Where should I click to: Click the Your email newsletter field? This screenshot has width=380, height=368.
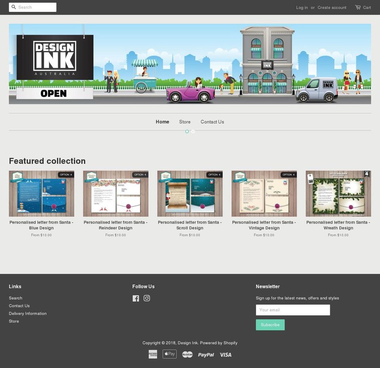click(293, 310)
